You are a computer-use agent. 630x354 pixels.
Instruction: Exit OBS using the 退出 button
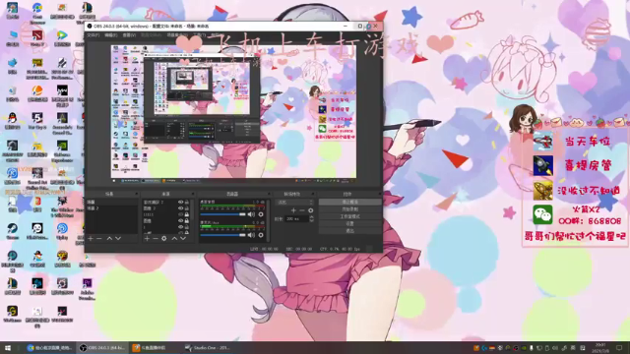(x=350, y=231)
